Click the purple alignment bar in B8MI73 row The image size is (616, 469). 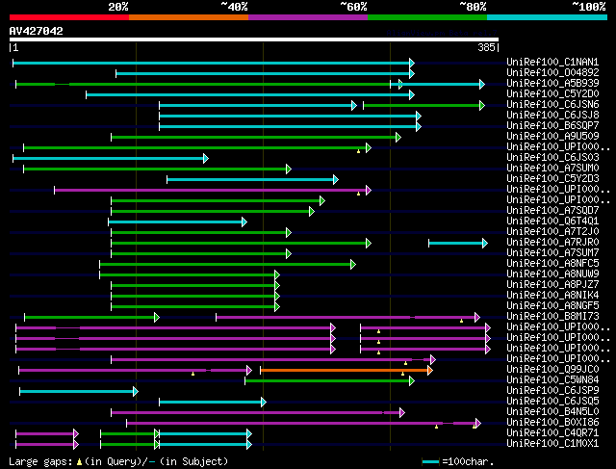coord(347,317)
